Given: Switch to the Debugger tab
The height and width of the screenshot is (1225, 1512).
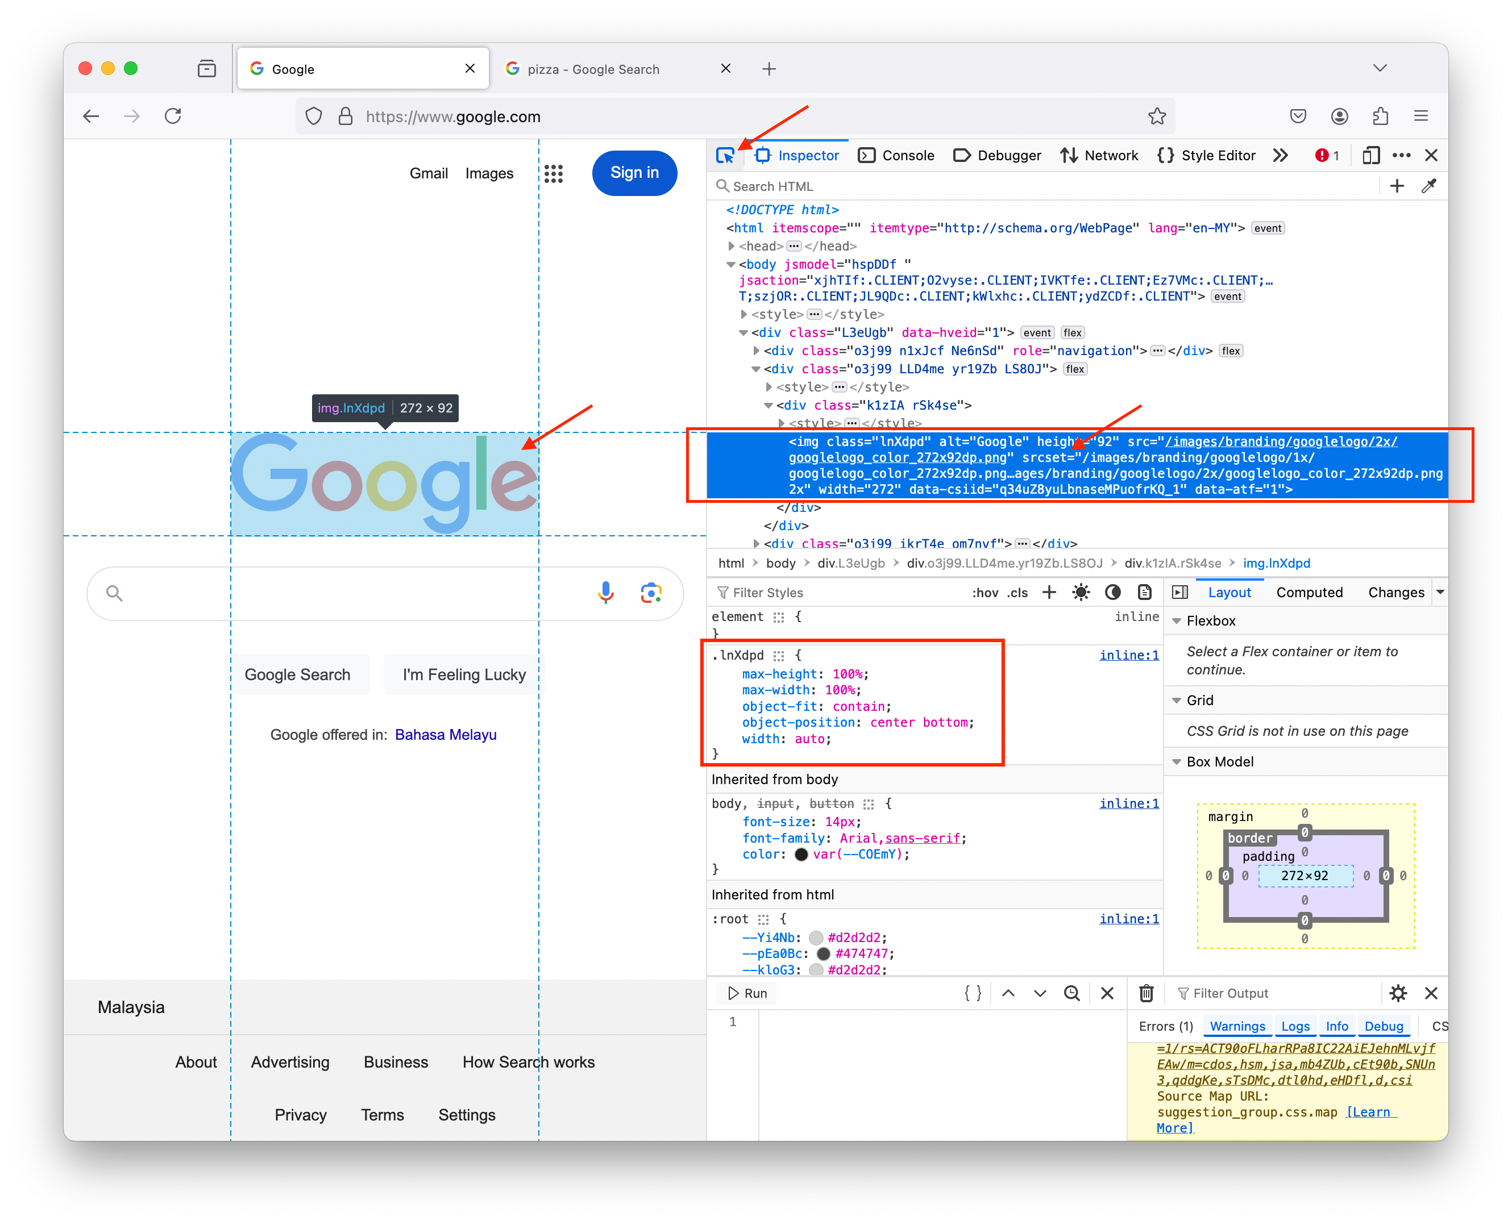Looking at the screenshot, I should point(996,155).
